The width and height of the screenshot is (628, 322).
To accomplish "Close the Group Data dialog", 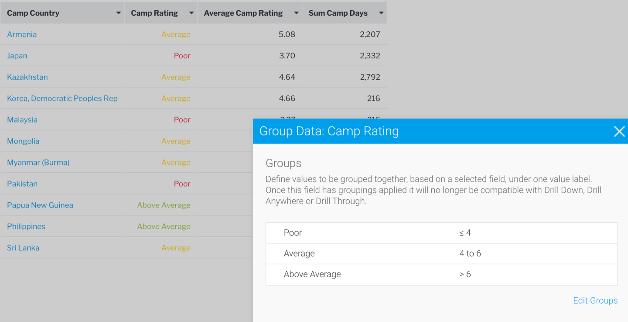I will click(x=619, y=131).
